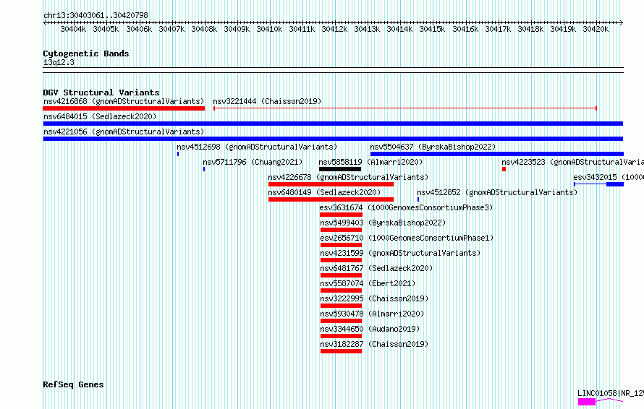
Task: Click nsv4231599 gnomAD variant label
Action: tap(400, 253)
